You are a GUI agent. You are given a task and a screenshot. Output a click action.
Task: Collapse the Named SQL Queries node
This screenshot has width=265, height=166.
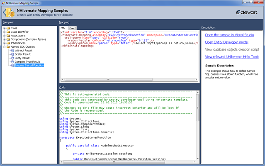(5, 47)
